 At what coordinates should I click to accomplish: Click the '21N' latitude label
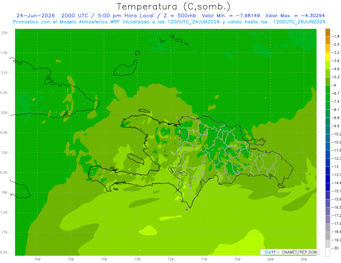(x=5, y=73)
